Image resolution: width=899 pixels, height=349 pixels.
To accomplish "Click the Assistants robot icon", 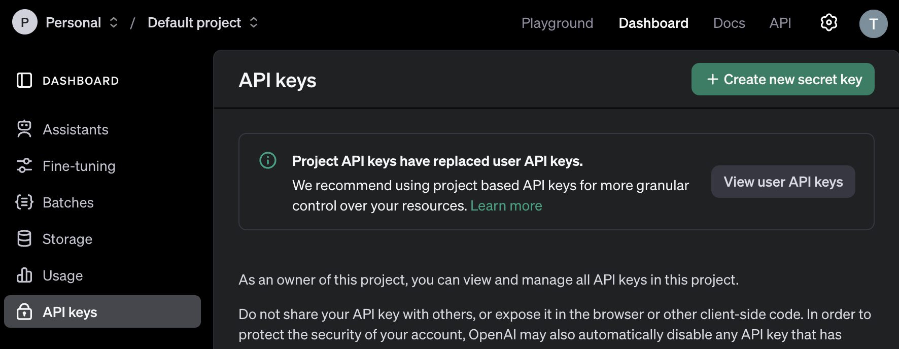I will [24, 129].
